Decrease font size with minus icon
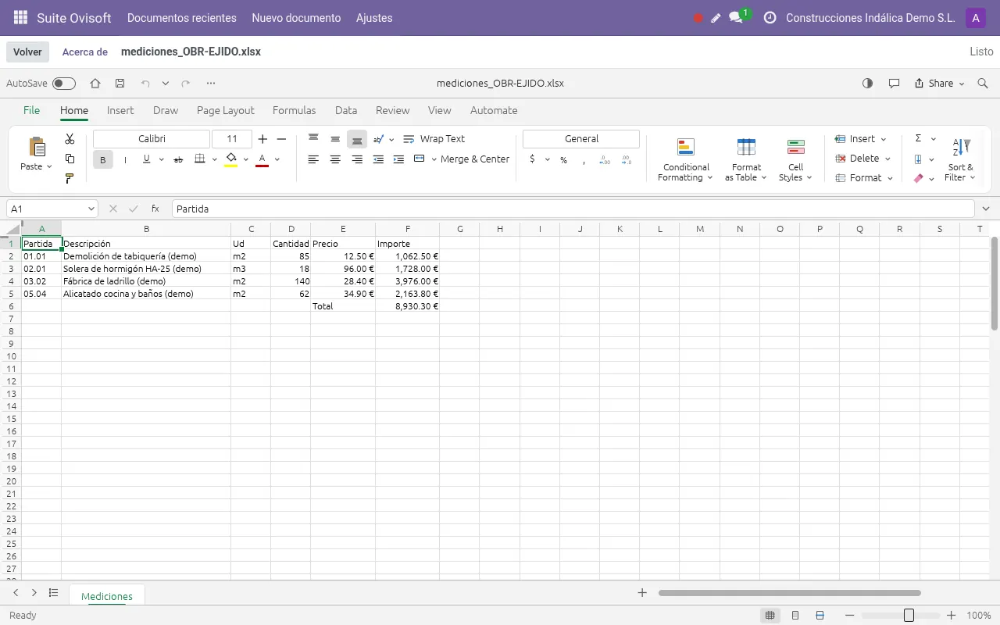This screenshot has height=625, width=1000. [282, 139]
